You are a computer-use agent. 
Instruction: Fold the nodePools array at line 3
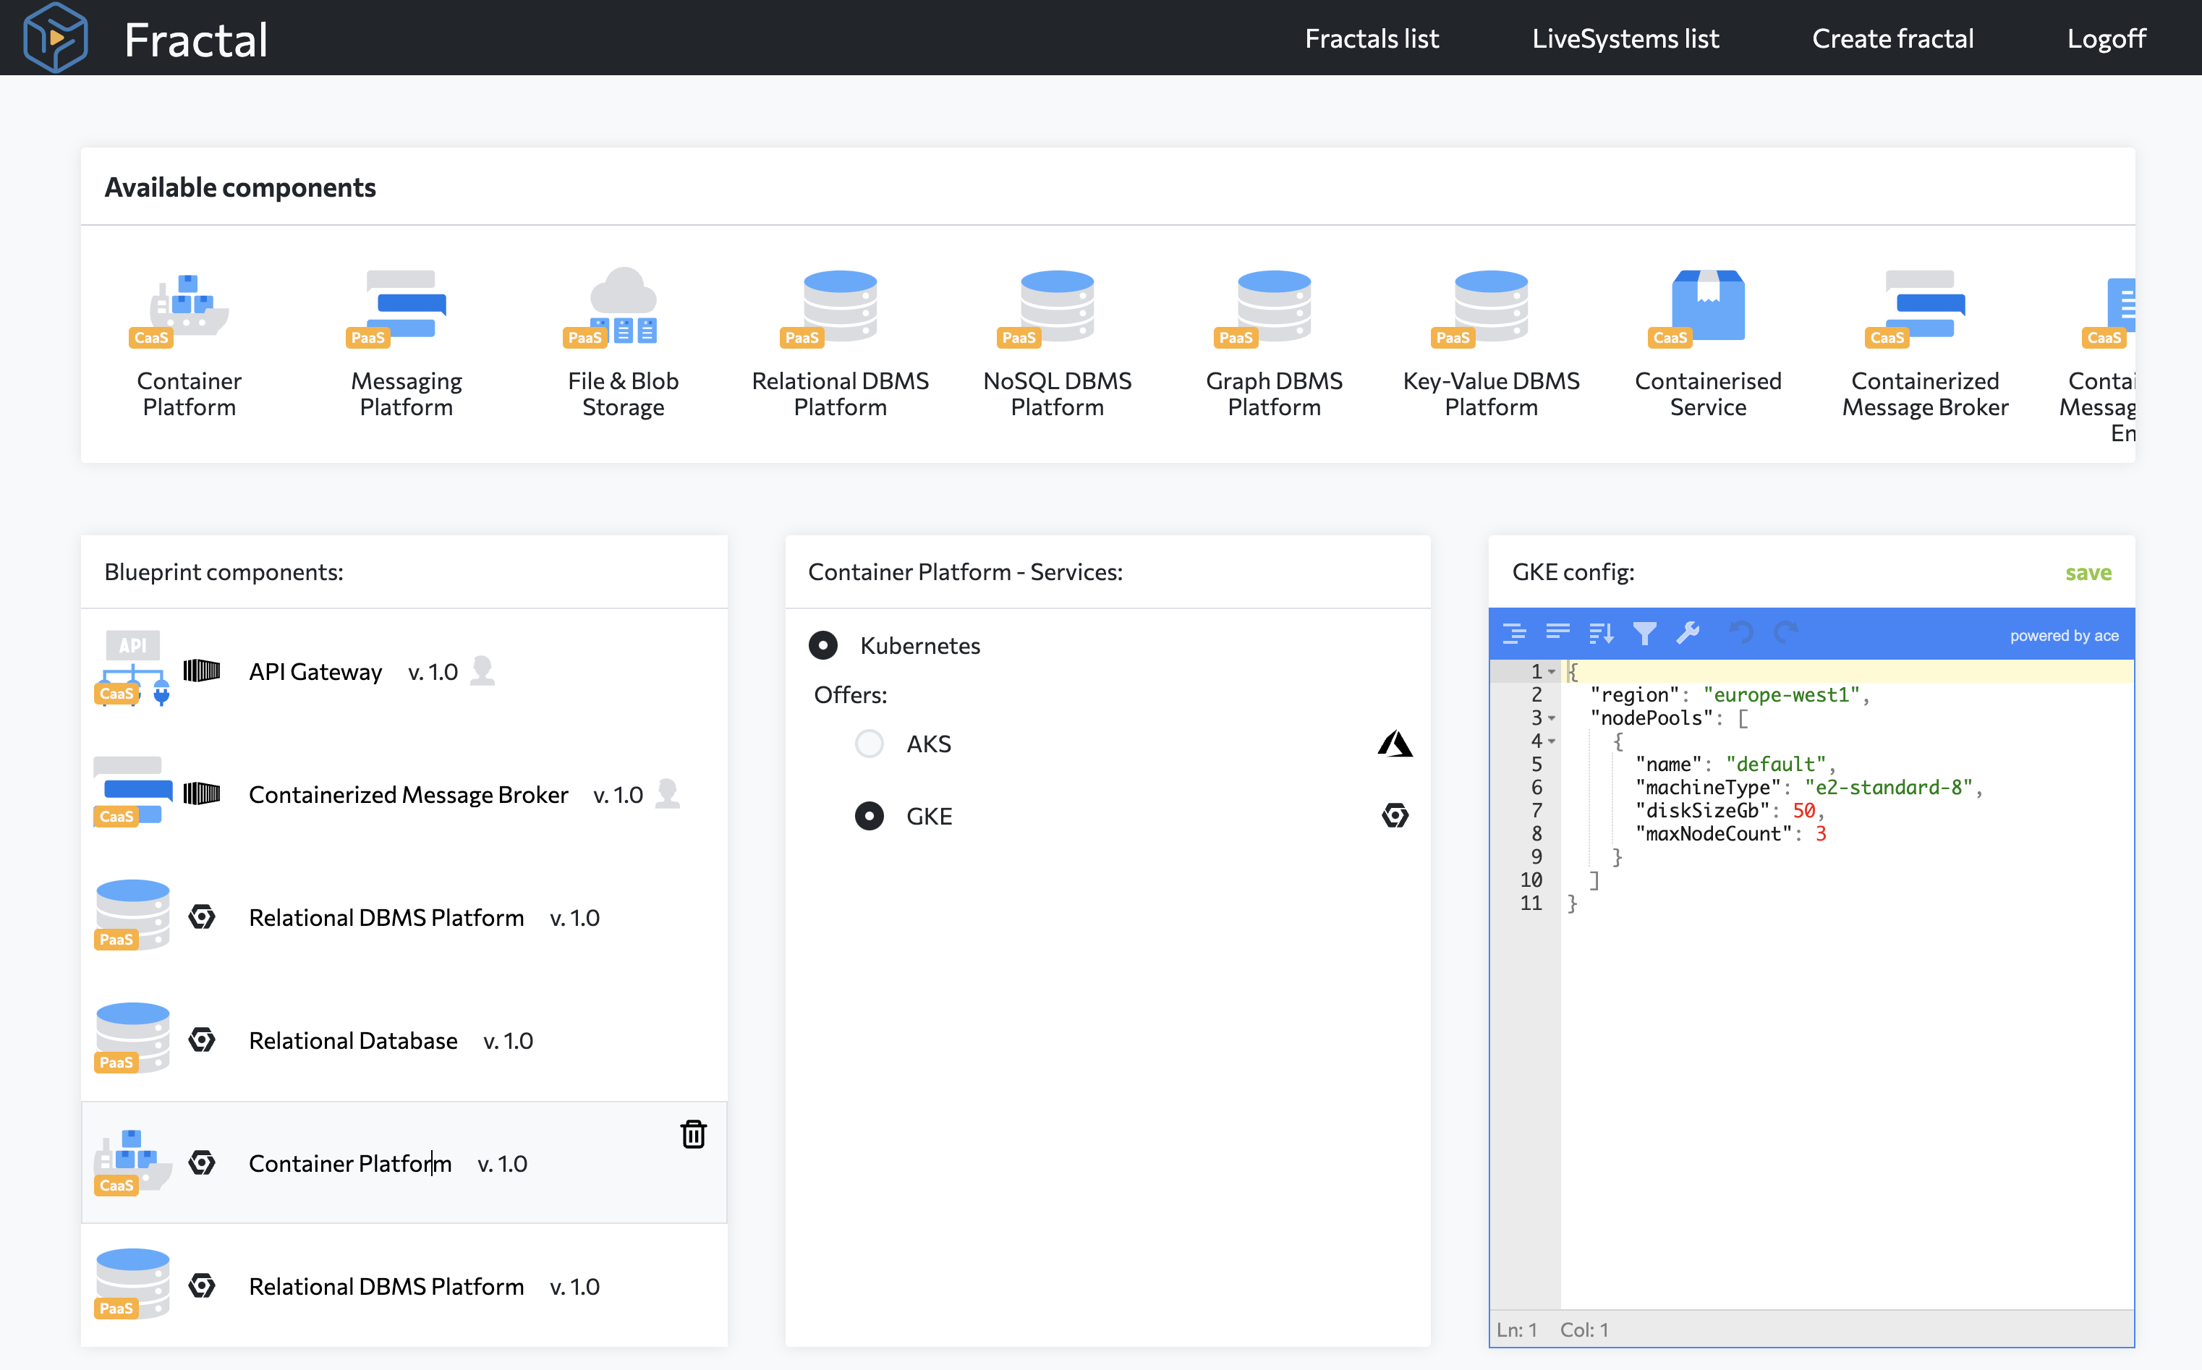pyautogui.click(x=1552, y=718)
